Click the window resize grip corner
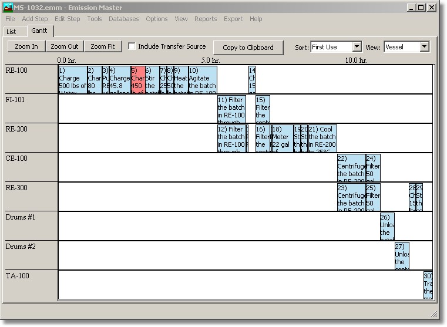This screenshot has height=327, width=447. tap(434, 314)
